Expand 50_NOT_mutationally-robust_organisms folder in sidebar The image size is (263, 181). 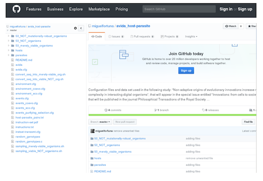point(9,36)
